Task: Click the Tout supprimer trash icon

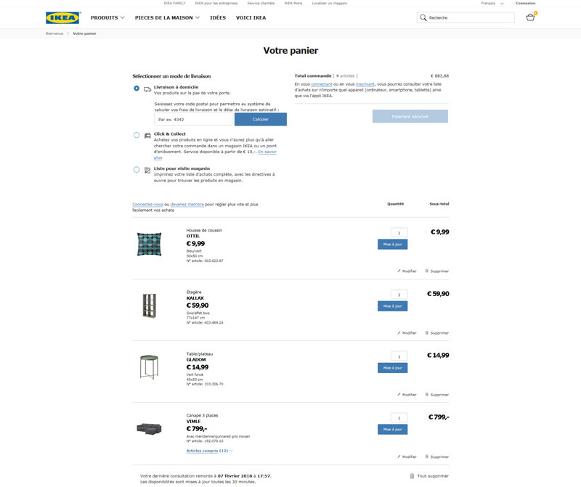Action: point(412,476)
